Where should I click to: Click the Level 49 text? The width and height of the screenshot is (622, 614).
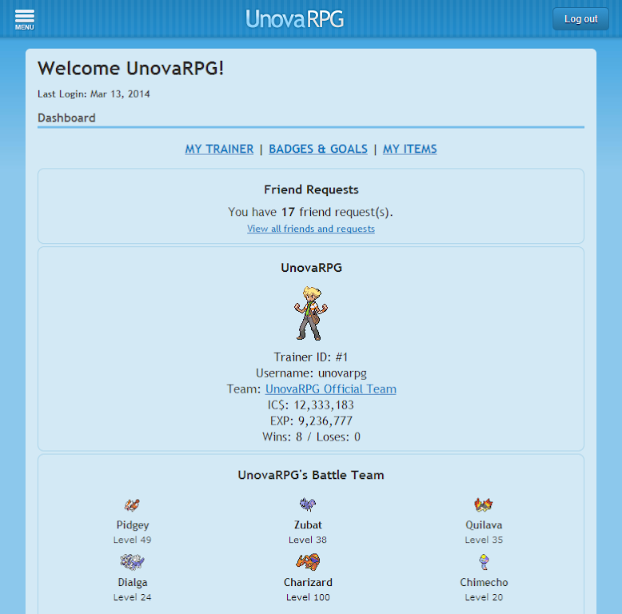pos(132,540)
